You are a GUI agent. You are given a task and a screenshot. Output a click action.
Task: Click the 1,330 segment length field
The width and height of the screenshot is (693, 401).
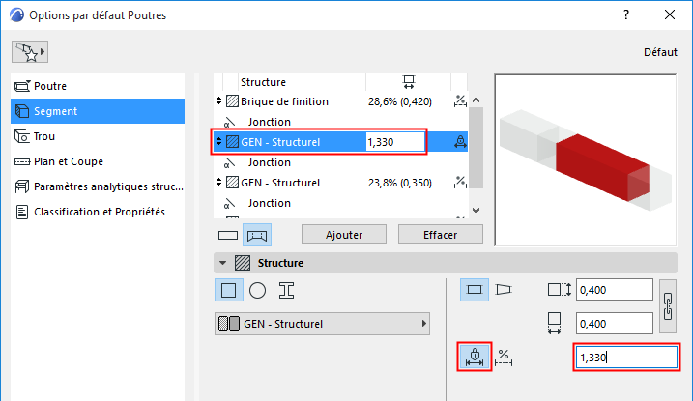(624, 358)
